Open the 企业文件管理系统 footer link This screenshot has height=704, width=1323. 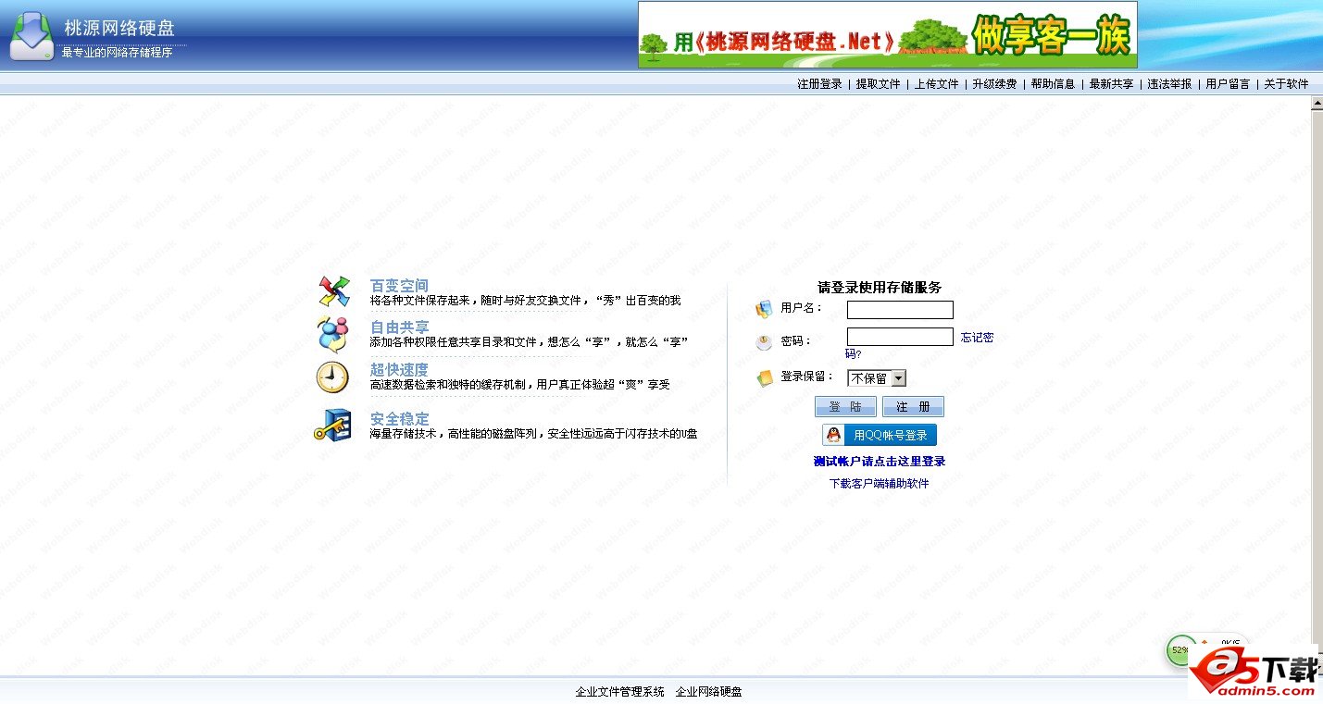[619, 692]
